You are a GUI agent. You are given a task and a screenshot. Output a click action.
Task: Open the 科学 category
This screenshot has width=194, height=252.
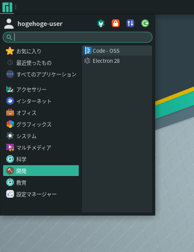(x=41, y=159)
